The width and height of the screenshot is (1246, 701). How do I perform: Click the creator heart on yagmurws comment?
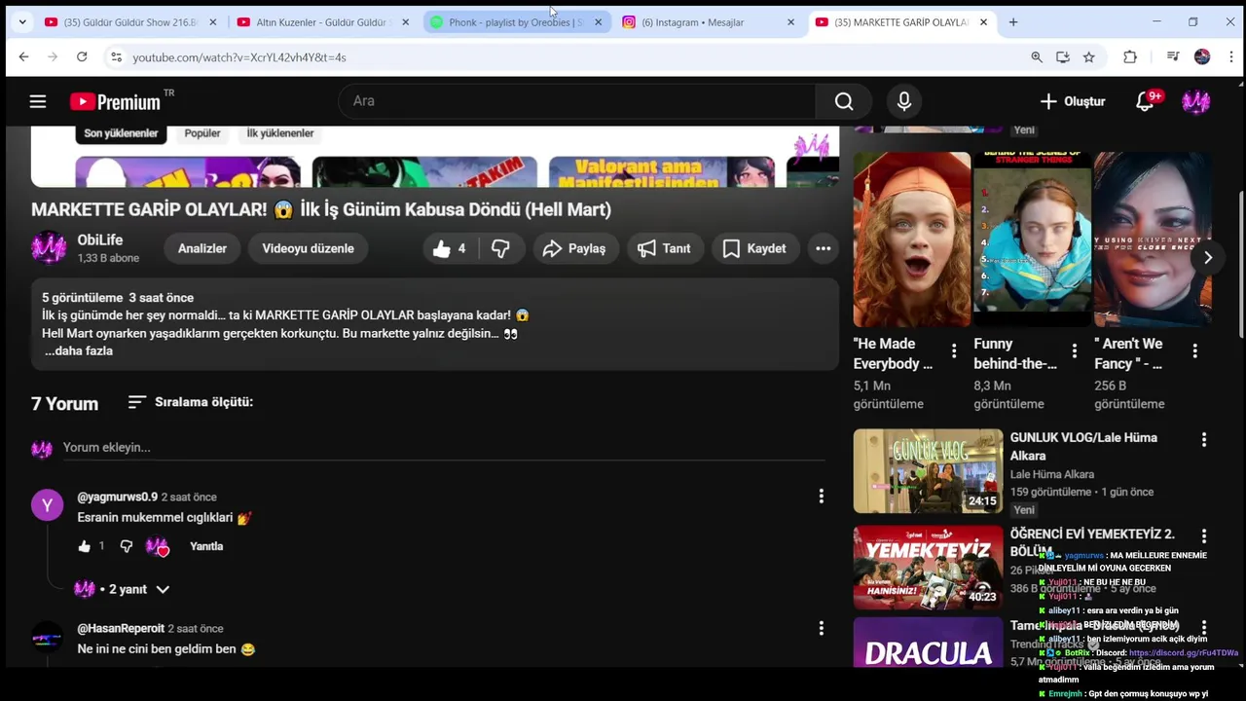[158, 546]
